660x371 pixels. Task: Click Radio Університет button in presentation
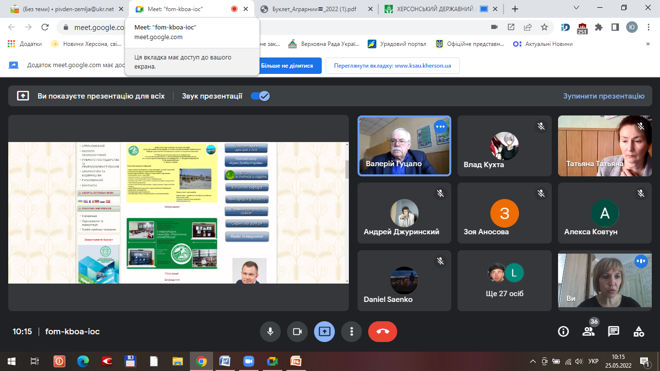[x=246, y=237]
